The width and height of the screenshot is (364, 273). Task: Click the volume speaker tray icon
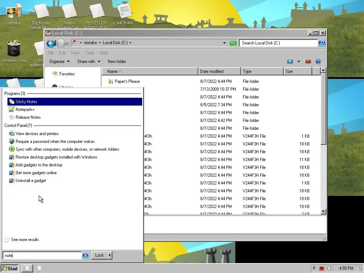330,269
